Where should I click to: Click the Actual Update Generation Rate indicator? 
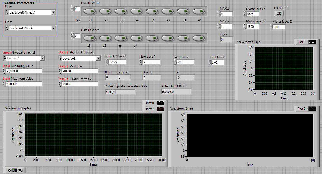click(120, 92)
